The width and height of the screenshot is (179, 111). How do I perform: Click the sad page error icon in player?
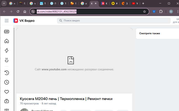click(x=71, y=60)
